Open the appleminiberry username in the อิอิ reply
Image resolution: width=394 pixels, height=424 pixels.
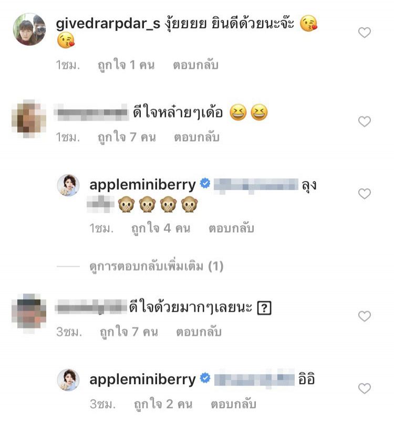click(x=142, y=379)
